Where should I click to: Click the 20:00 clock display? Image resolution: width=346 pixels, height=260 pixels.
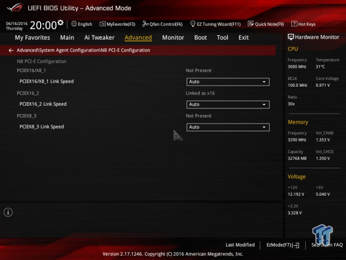tap(44, 25)
